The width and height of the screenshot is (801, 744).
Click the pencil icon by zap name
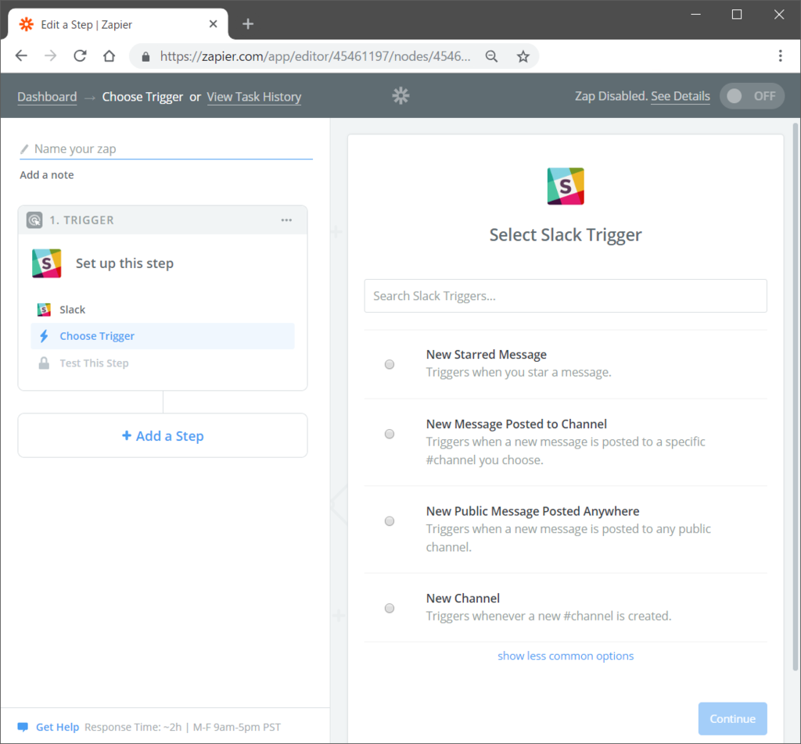24,149
